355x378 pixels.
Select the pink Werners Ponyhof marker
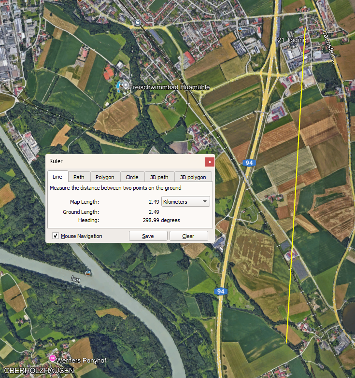[52, 359]
